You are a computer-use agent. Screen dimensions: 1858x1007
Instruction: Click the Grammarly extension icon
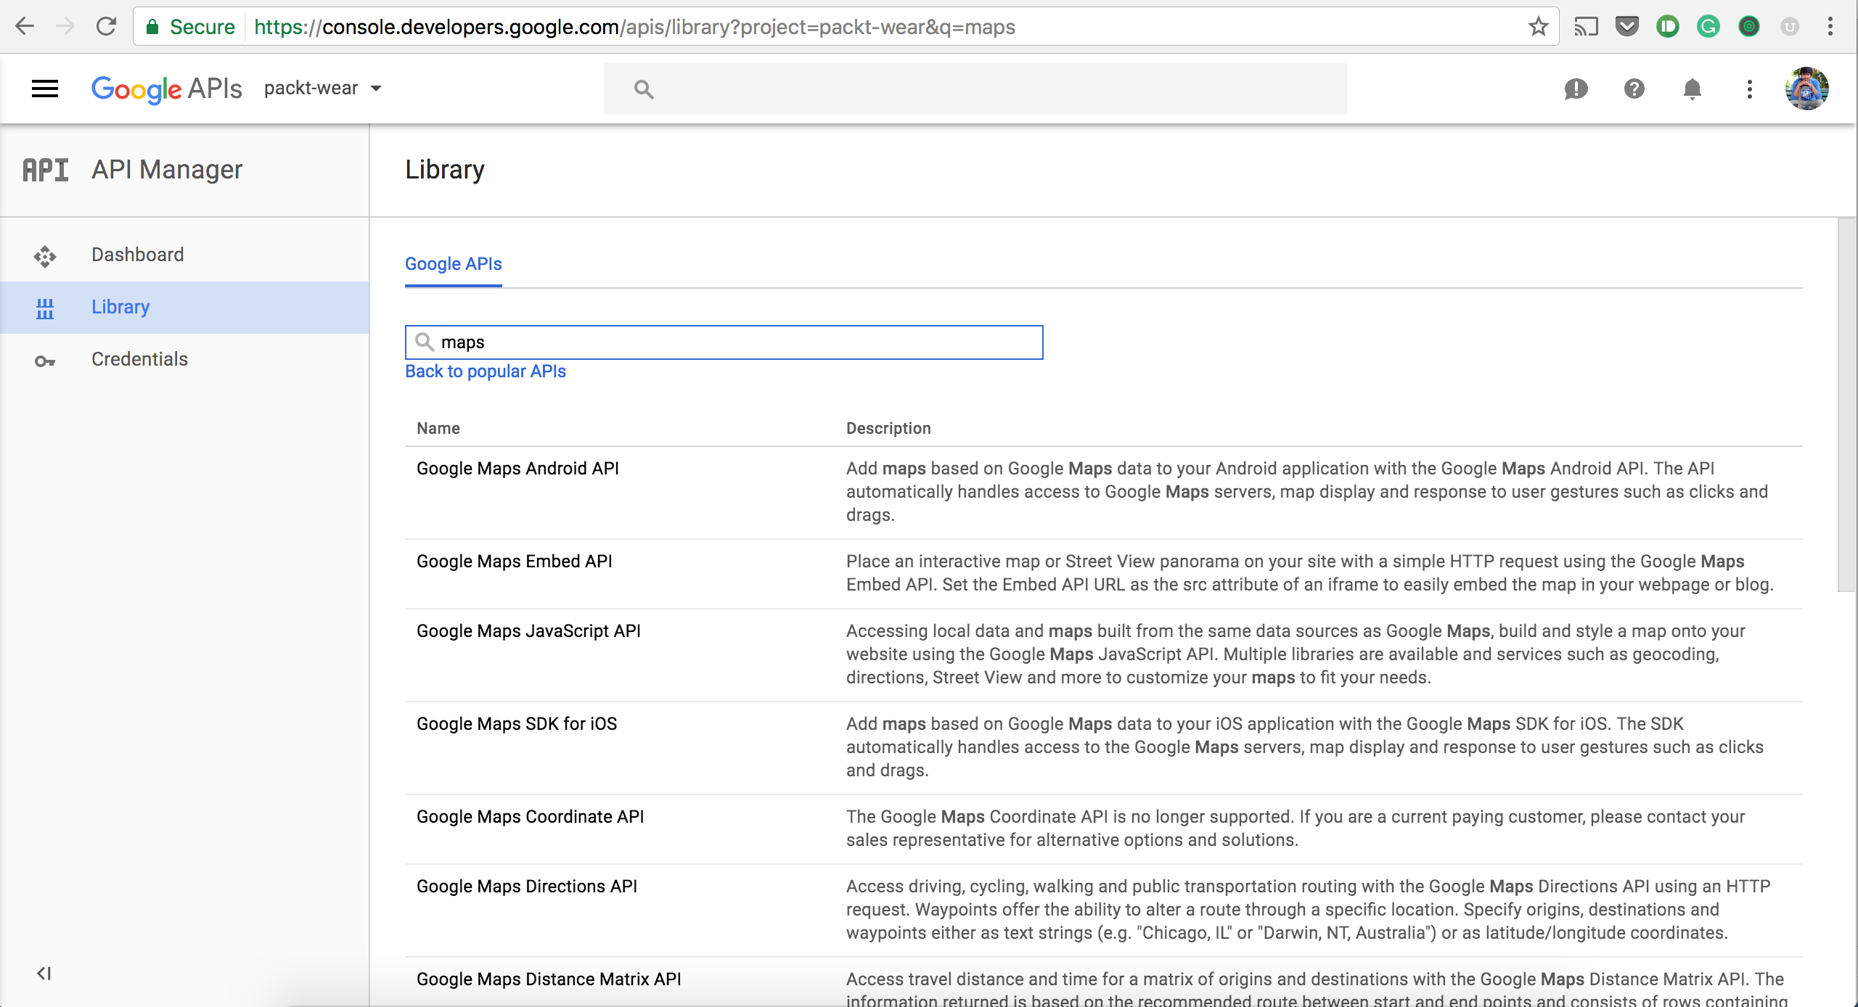[x=1708, y=27]
